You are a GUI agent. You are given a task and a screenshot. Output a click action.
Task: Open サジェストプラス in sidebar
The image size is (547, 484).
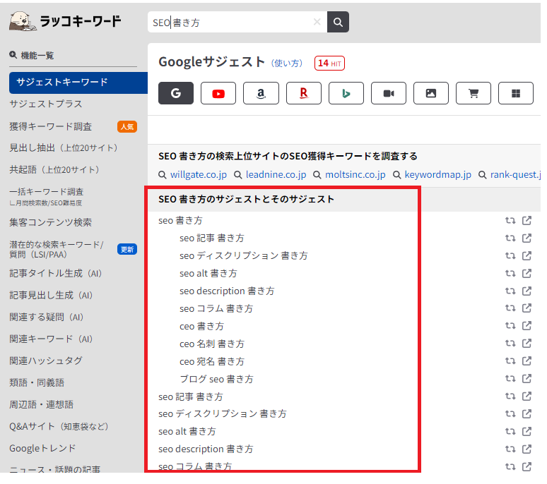tap(47, 105)
